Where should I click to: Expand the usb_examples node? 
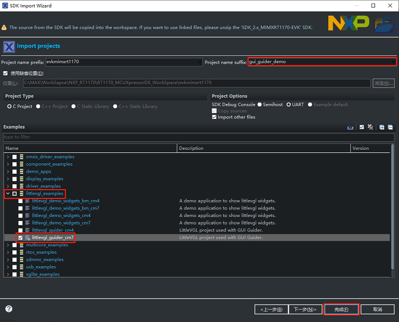8,267
